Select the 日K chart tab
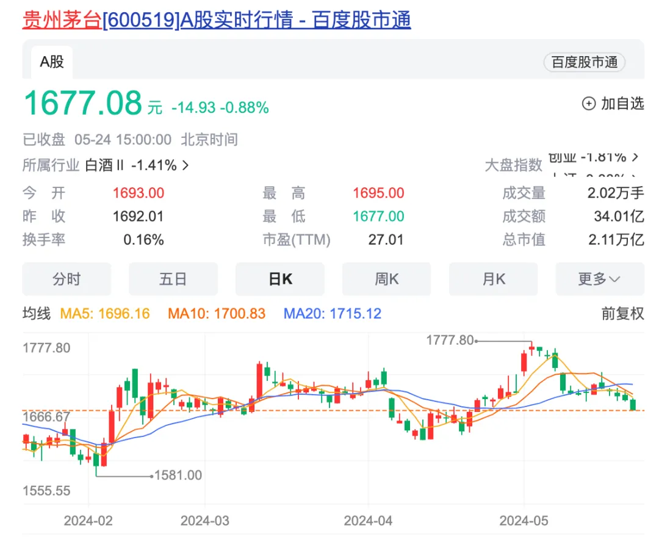Viewport: 659px width, 537px height. click(x=280, y=279)
